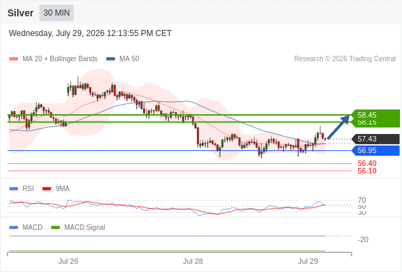This screenshot has width=402, height=272.
Task: Click the blue 56.95 pivot price tag
Action: (375, 150)
